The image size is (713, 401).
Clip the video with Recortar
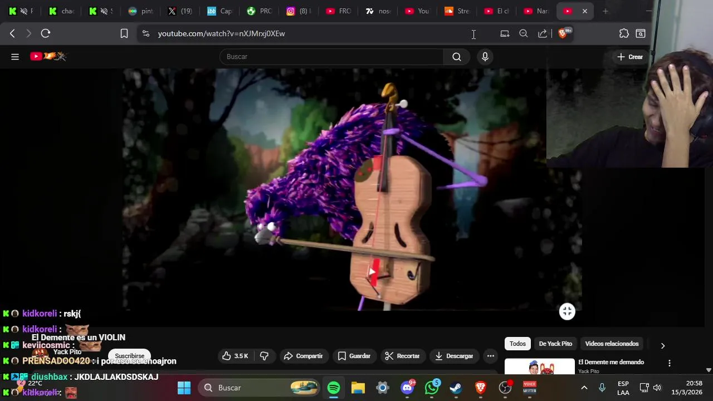[402, 356]
